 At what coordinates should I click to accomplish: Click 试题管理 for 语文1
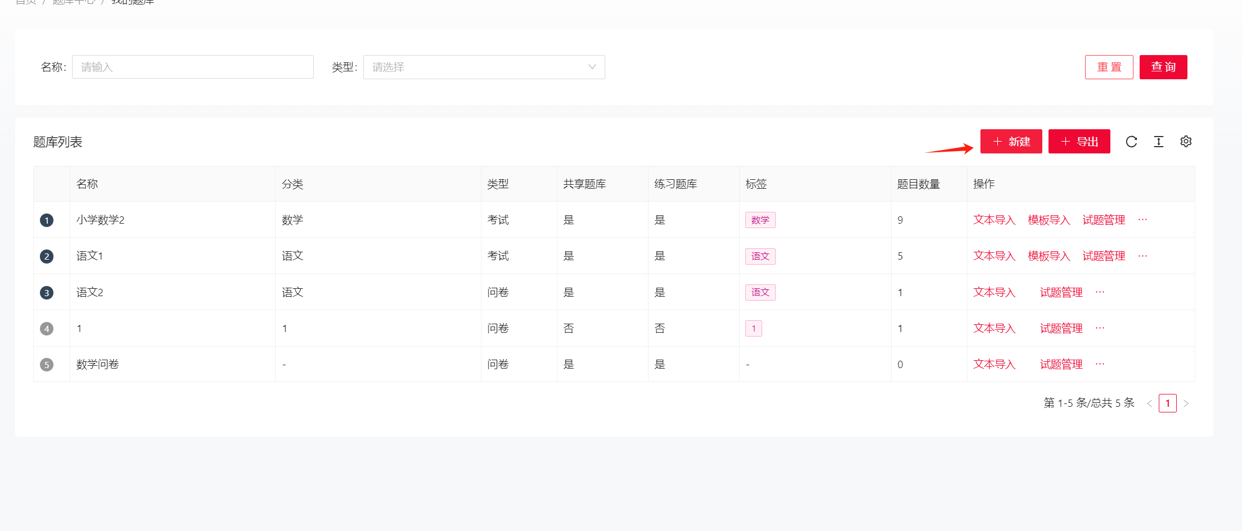coord(1104,256)
